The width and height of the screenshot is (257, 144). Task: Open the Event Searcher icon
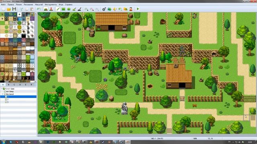point(120,9)
